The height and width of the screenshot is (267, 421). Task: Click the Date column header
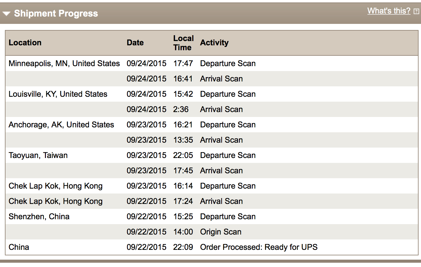tap(135, 43)
